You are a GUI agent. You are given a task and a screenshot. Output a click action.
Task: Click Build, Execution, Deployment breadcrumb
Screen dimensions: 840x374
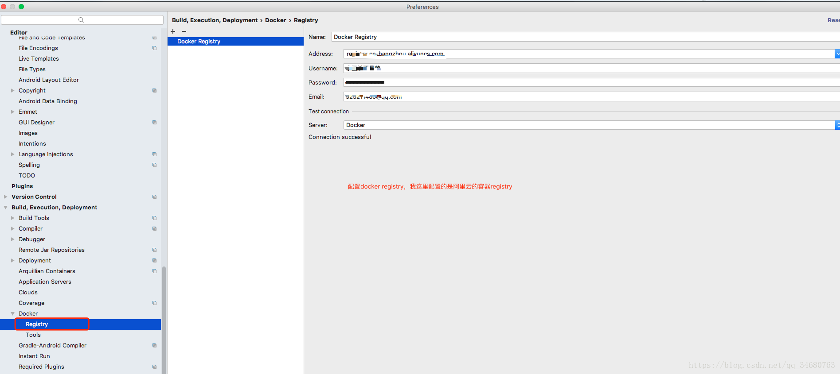pyautogui.click(x=215, y=20)
